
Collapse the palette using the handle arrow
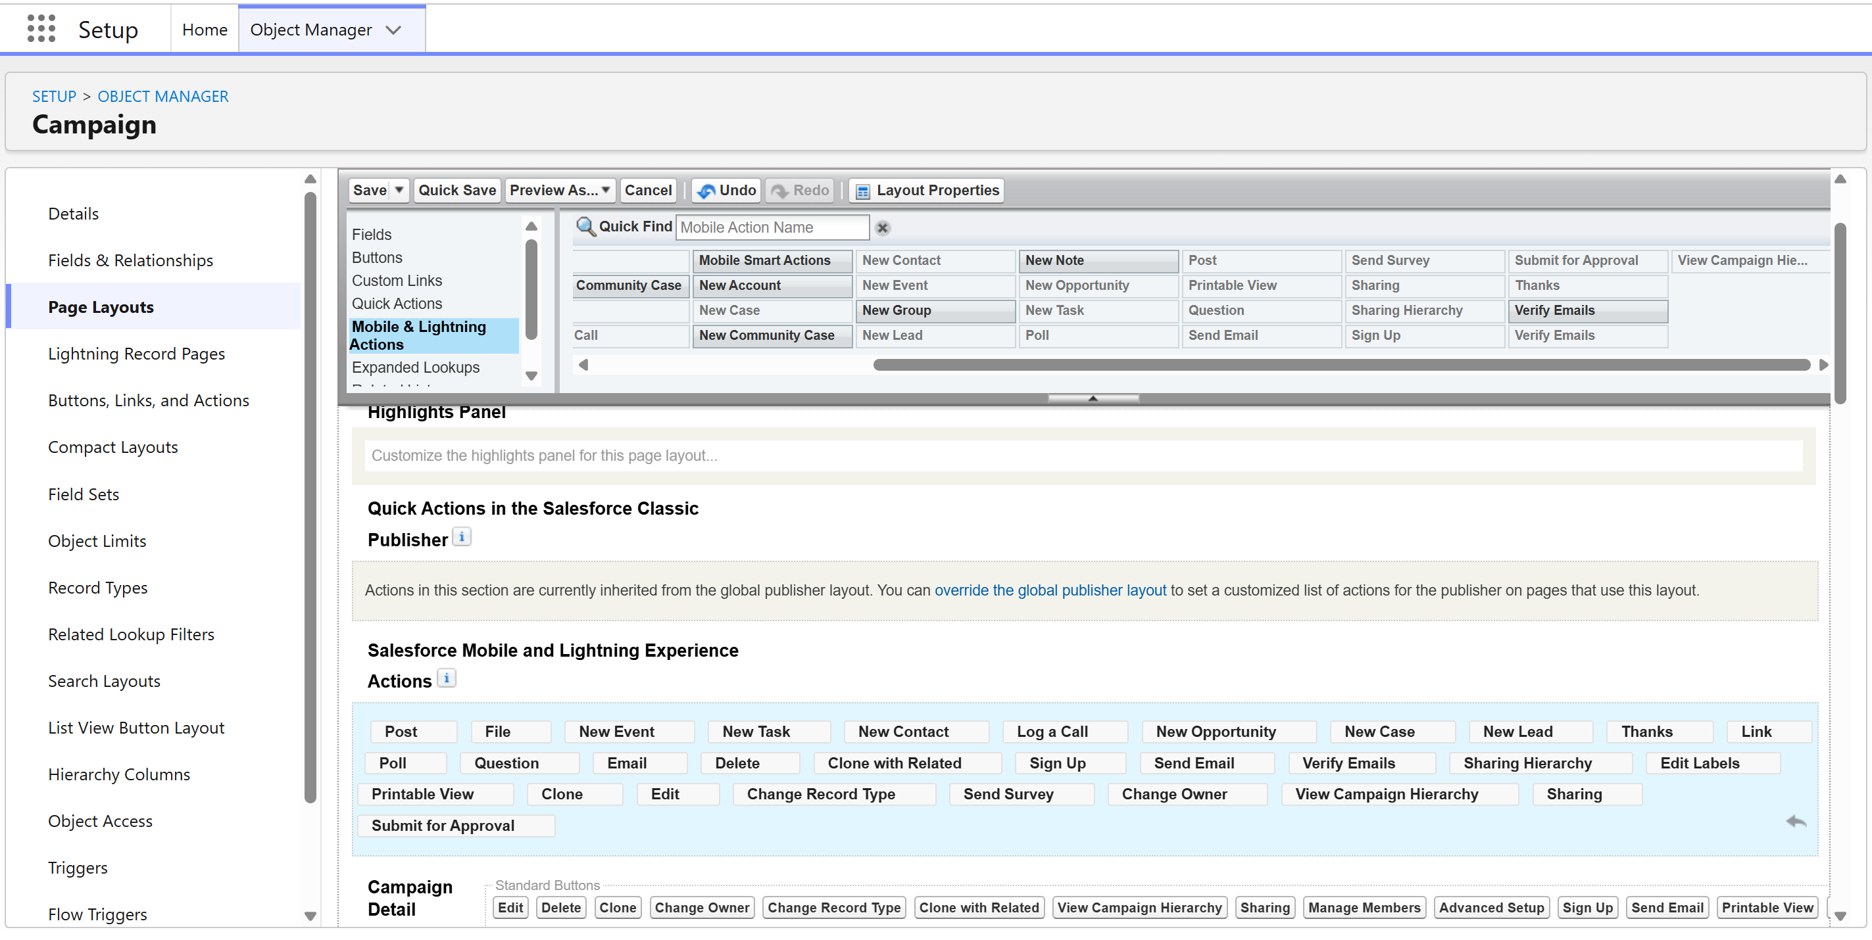pos(1093,398)
